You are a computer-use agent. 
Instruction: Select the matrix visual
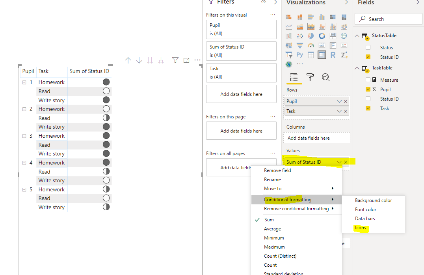click(322, 55)
